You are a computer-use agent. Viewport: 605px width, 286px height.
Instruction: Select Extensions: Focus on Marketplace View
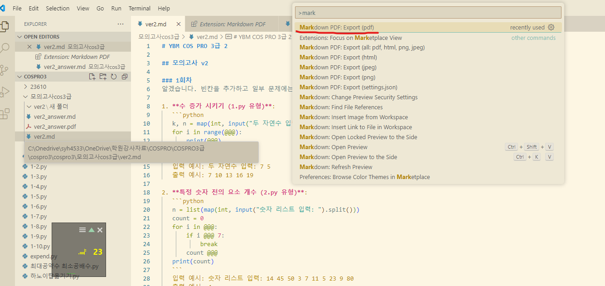(428, 38)
